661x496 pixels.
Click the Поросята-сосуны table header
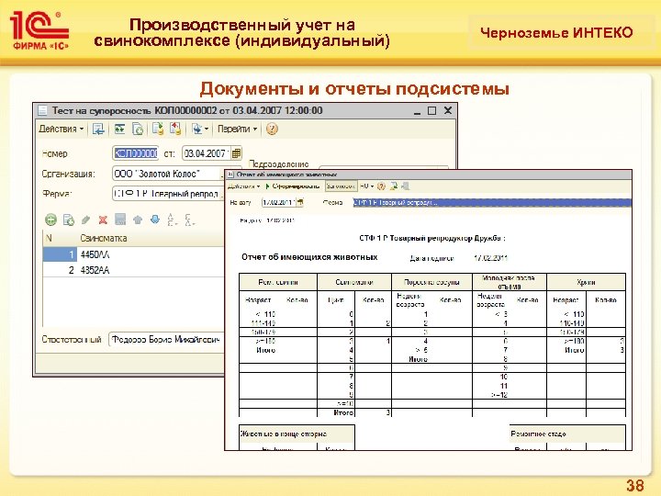(431, 282)
